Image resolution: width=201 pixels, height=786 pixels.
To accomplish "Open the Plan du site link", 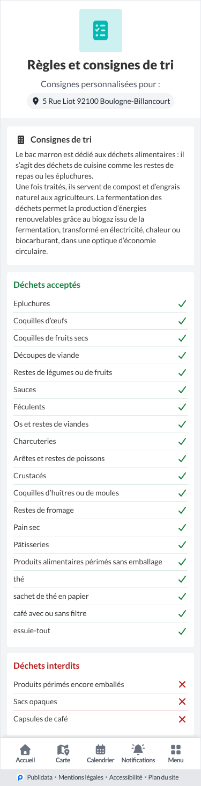I will click(x=163, y=777).
